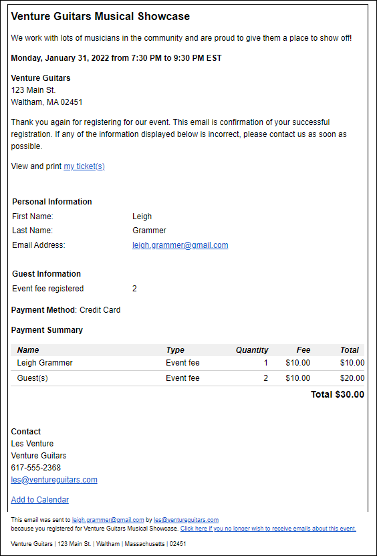Click the 123 Main St. address line
The image size is (377, 556).
coord(33,90)
